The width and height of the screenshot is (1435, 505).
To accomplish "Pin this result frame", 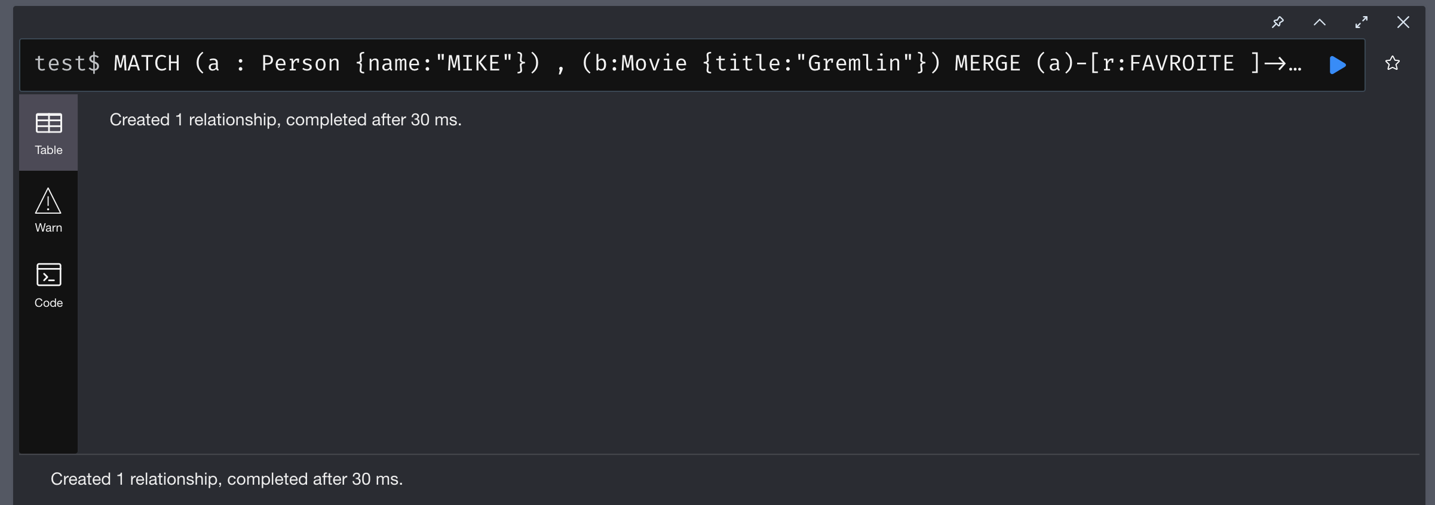I will click(1277, 23).
